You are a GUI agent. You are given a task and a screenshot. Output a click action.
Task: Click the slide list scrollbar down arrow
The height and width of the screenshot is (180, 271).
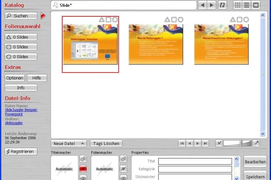pyautogui.click(x=263, y=134)
